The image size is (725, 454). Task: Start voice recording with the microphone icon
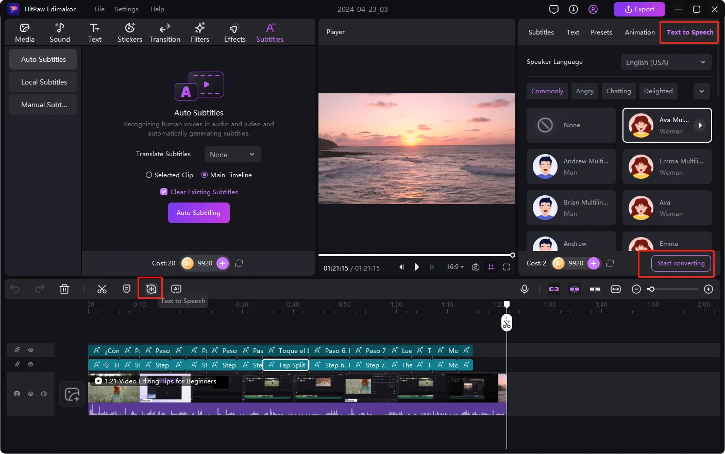tap(525, 289)
